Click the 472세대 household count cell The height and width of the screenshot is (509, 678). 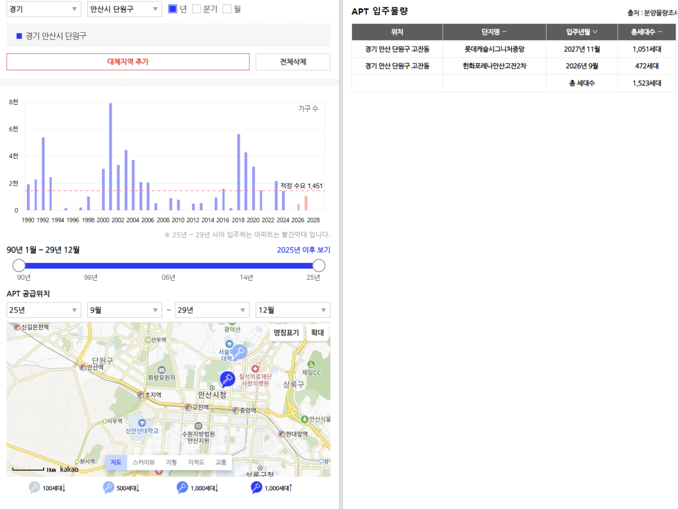tap(647, 66)
